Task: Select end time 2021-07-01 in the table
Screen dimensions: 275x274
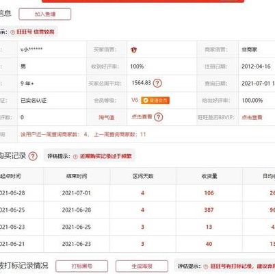Action: (77, 193)
